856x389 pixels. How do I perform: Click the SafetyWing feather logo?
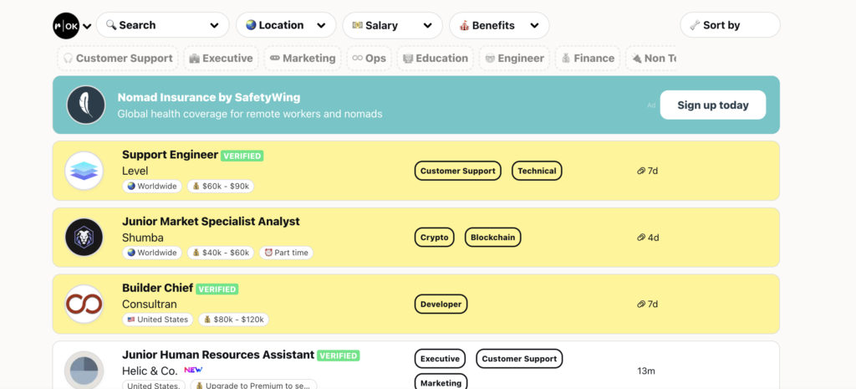click(86, 105)
